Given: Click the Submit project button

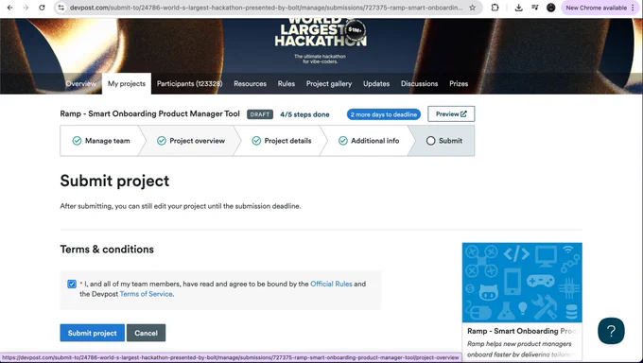Looking at the screenshot, I should (x=93, y=333).
